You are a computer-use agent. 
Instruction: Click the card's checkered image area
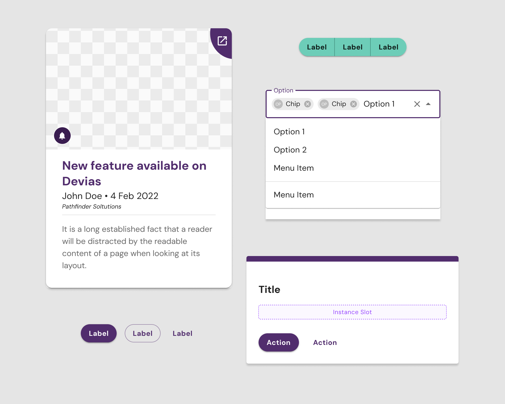[x=139, y=88]
